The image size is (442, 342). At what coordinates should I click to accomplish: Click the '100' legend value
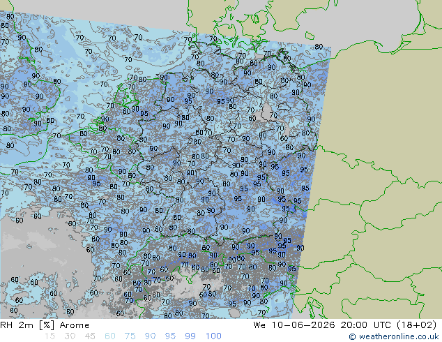pos(213,336)
